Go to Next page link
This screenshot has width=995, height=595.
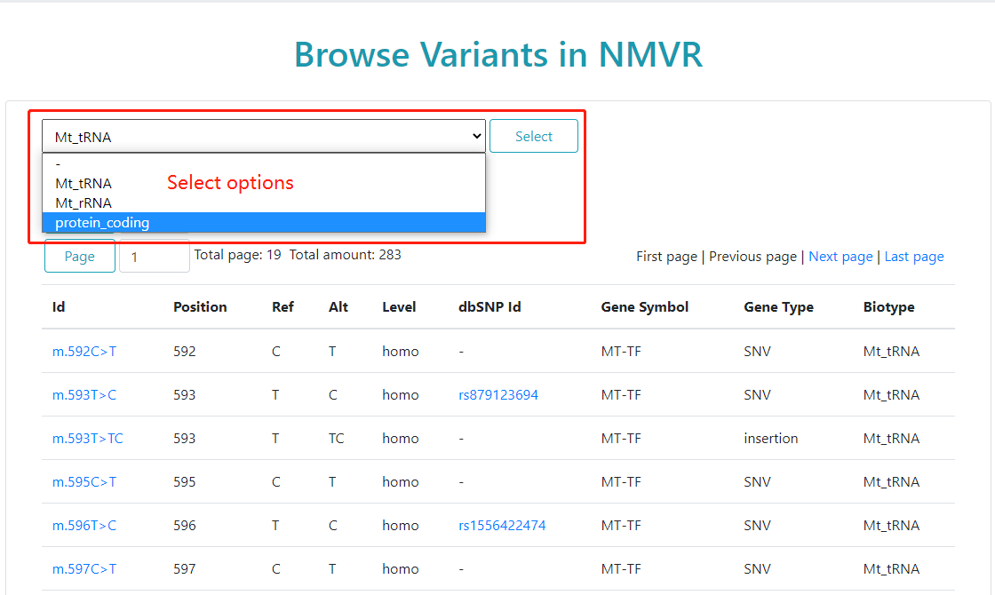tap(840, 257)
